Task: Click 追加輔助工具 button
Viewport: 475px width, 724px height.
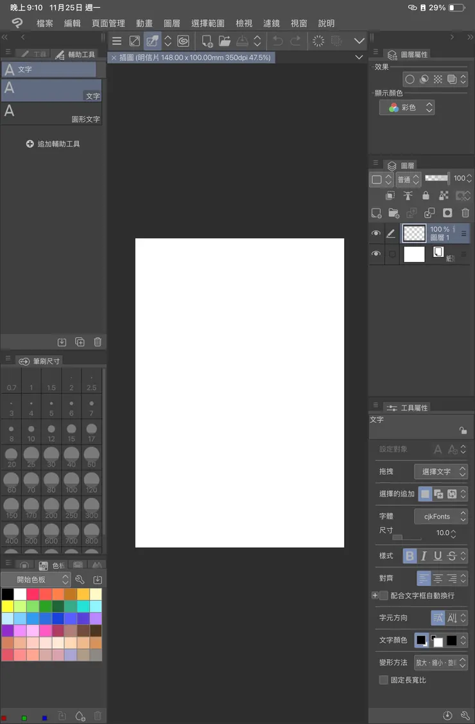Action: click(x=53, y=144)
